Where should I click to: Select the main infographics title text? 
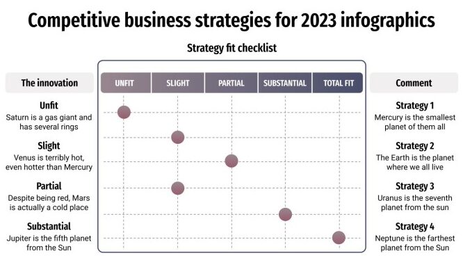click(x=231, y=20)
